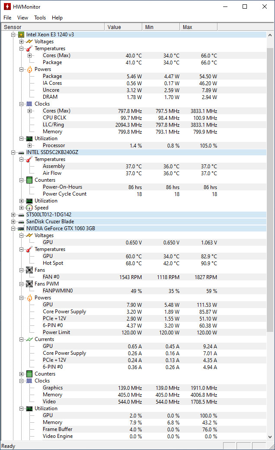Click the vertical scrollbar thumb
The width and height of the screenshot is (275, 450).
point(270,190)
